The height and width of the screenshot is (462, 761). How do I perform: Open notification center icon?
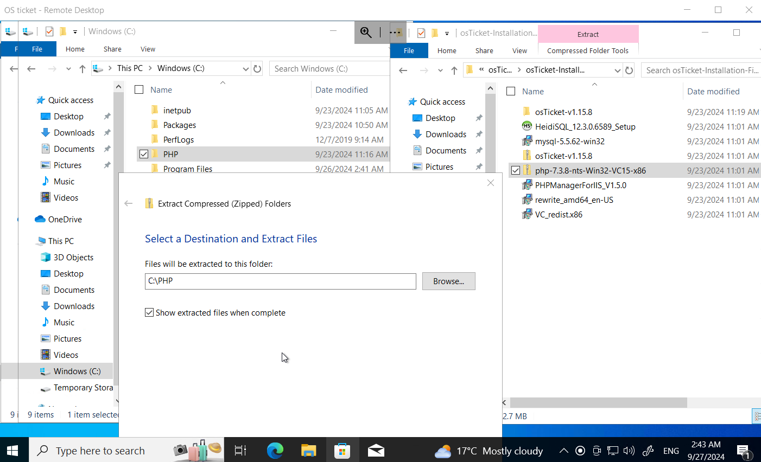pyautogui.click(x=744, y=450)
